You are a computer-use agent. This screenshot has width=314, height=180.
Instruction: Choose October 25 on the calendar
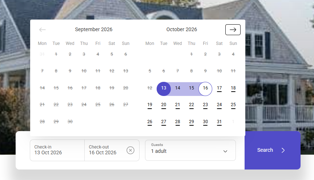233,105
